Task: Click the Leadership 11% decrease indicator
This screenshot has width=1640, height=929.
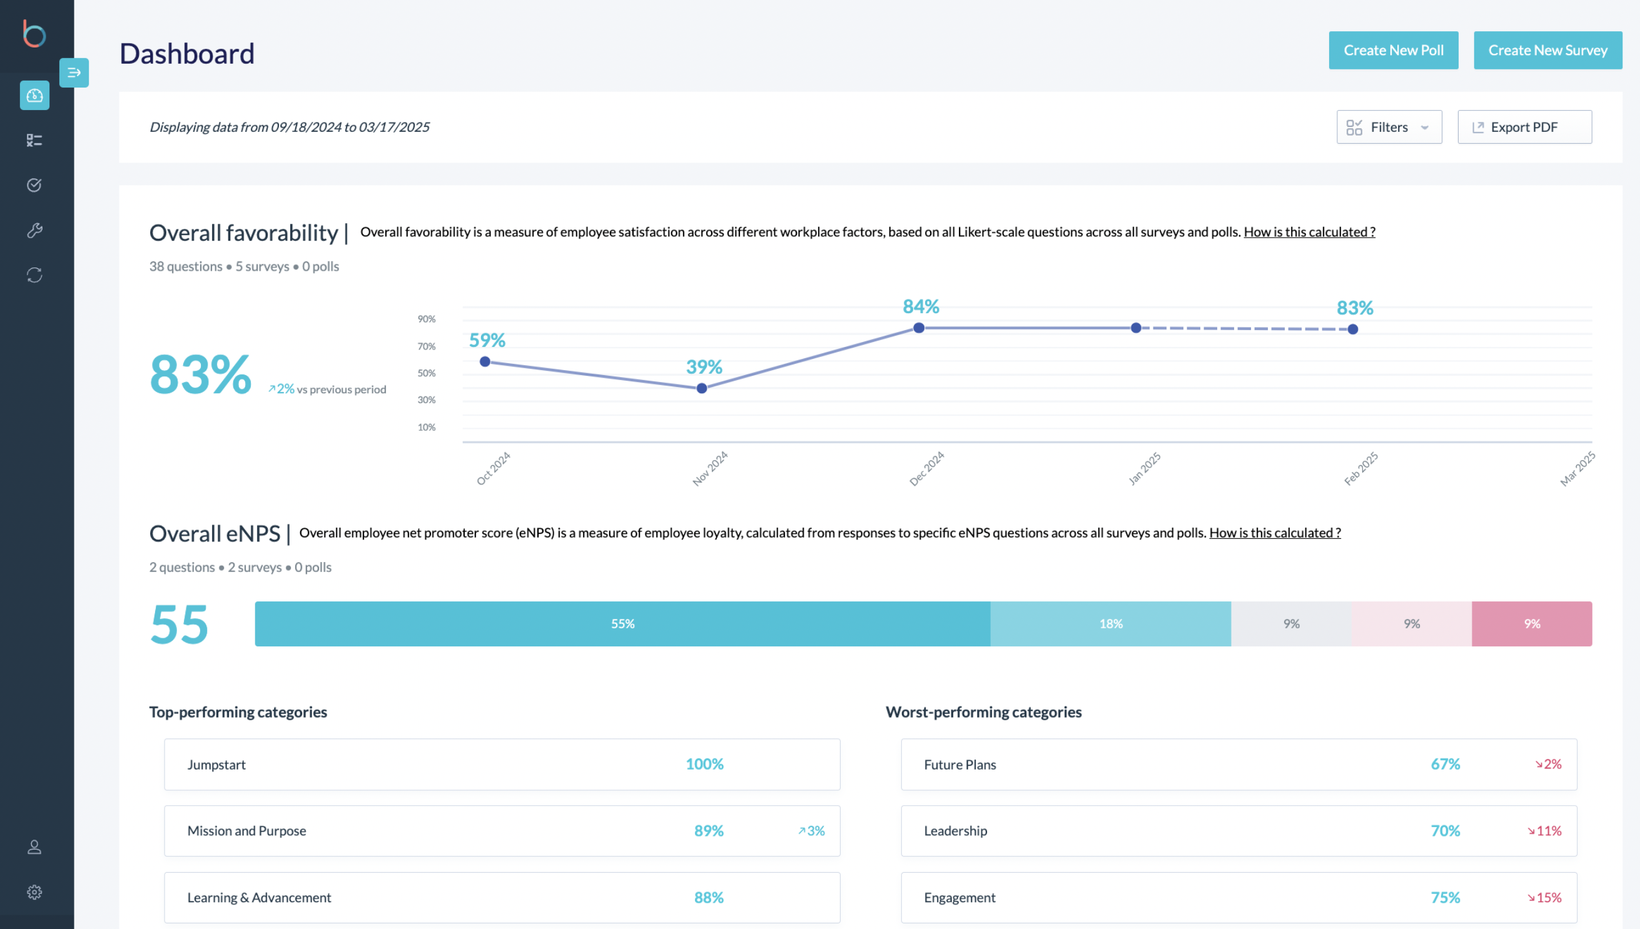Action: click(1544, 831)
